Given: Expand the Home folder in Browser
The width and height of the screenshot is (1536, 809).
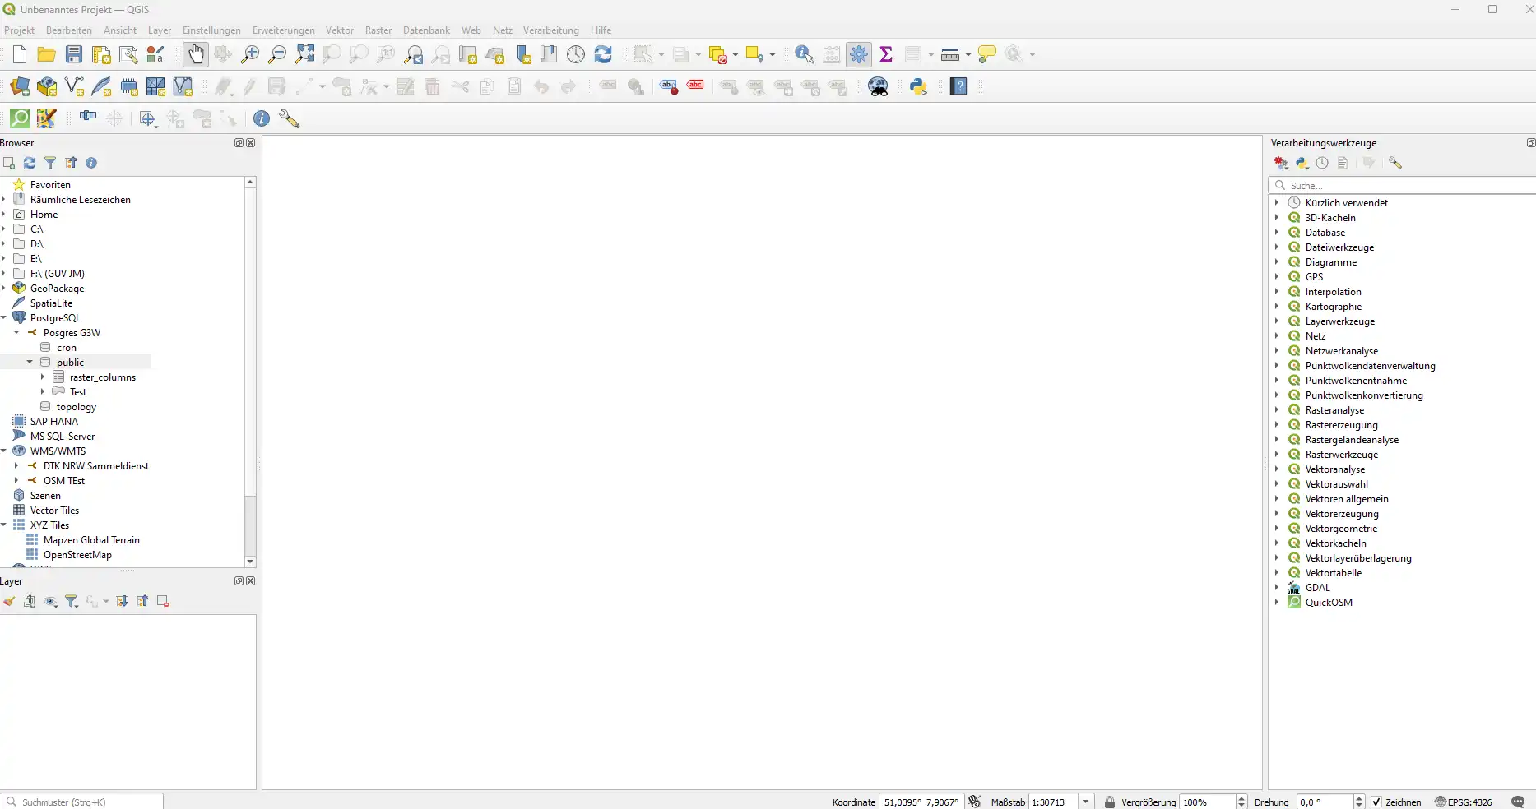Looking at the screenshot, I should [4, 214].
